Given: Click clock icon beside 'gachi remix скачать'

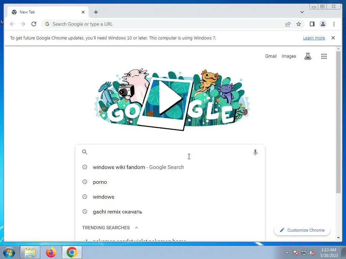Looking at the screenshot, I should point(85,211).
